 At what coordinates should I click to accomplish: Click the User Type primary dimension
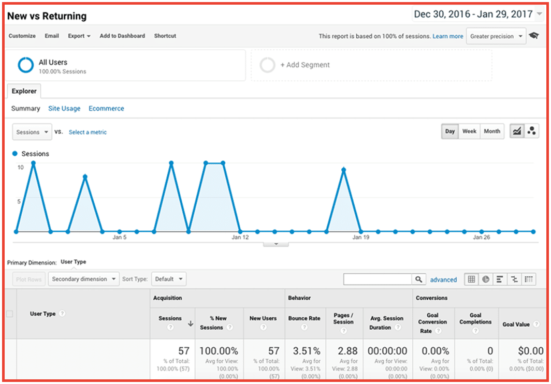coord(74,262)
